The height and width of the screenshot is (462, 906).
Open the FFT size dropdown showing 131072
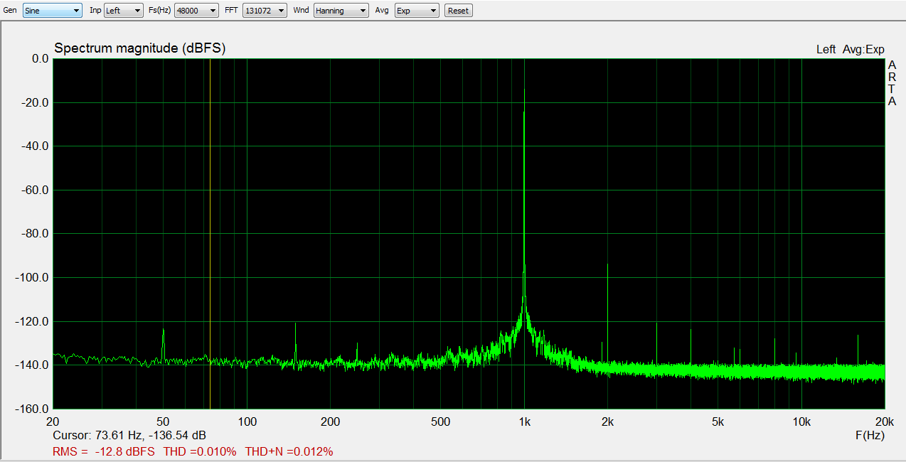click(x=265, y=11)
